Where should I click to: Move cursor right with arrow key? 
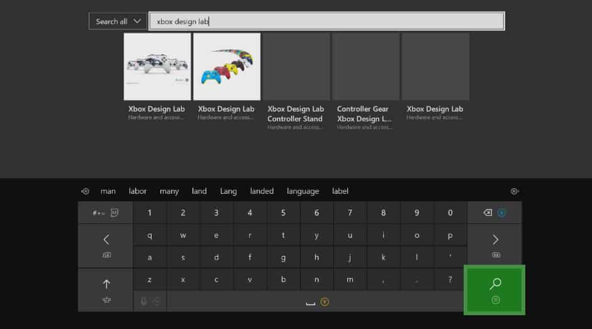coord(494,244)
